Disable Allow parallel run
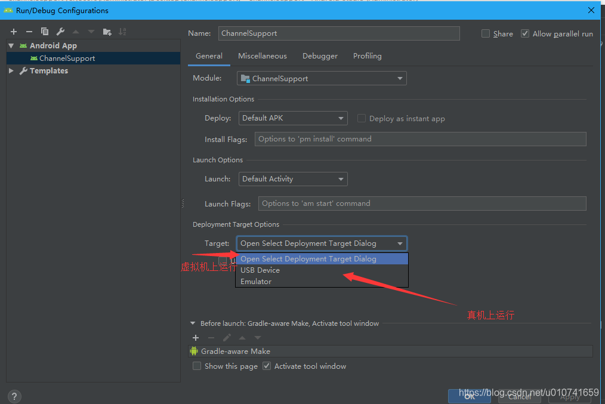605x404 pixels. [525, 33]
